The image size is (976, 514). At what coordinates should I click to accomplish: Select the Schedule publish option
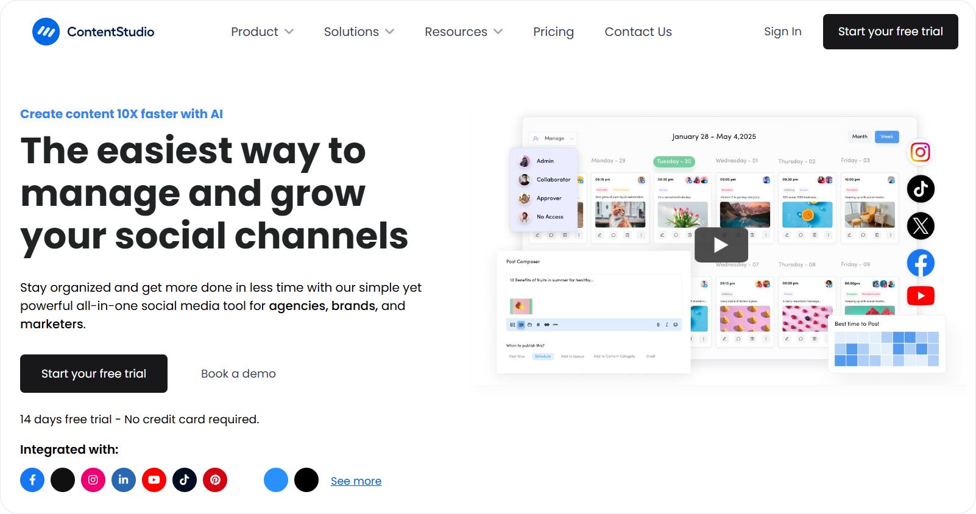543,356
